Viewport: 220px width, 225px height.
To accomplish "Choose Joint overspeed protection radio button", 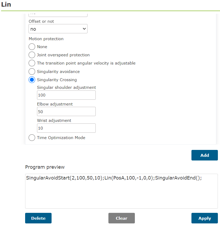I will tap(32, 55).
